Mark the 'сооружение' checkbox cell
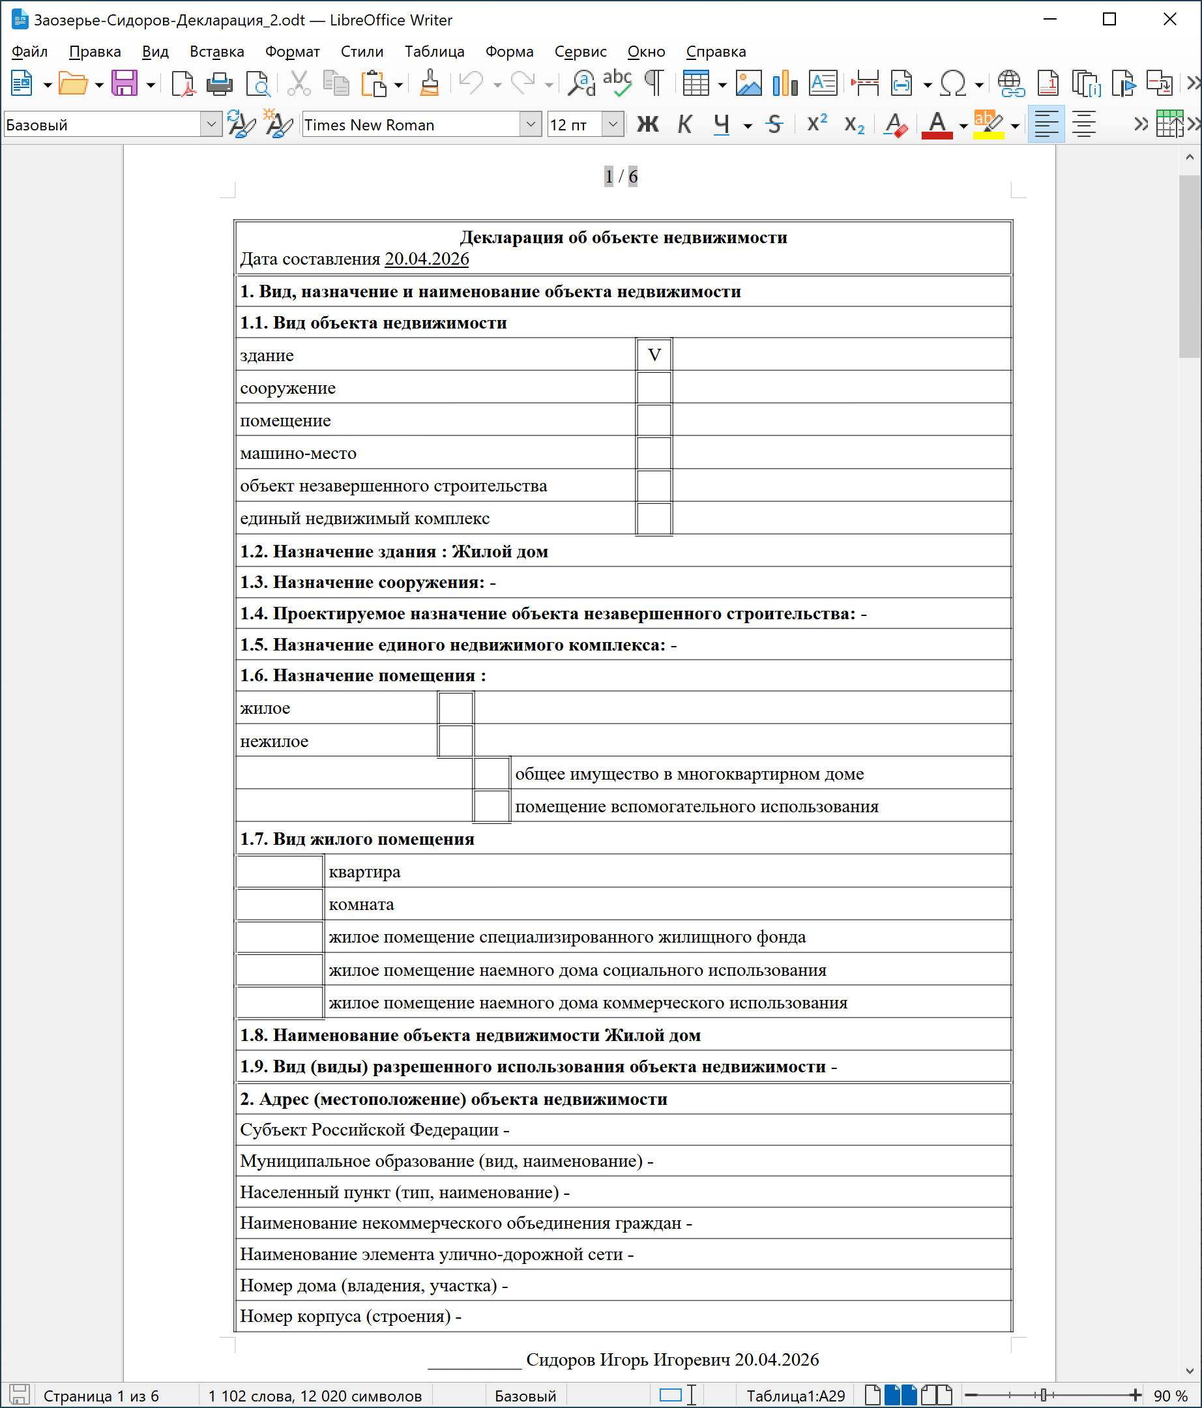 point(654,387)
